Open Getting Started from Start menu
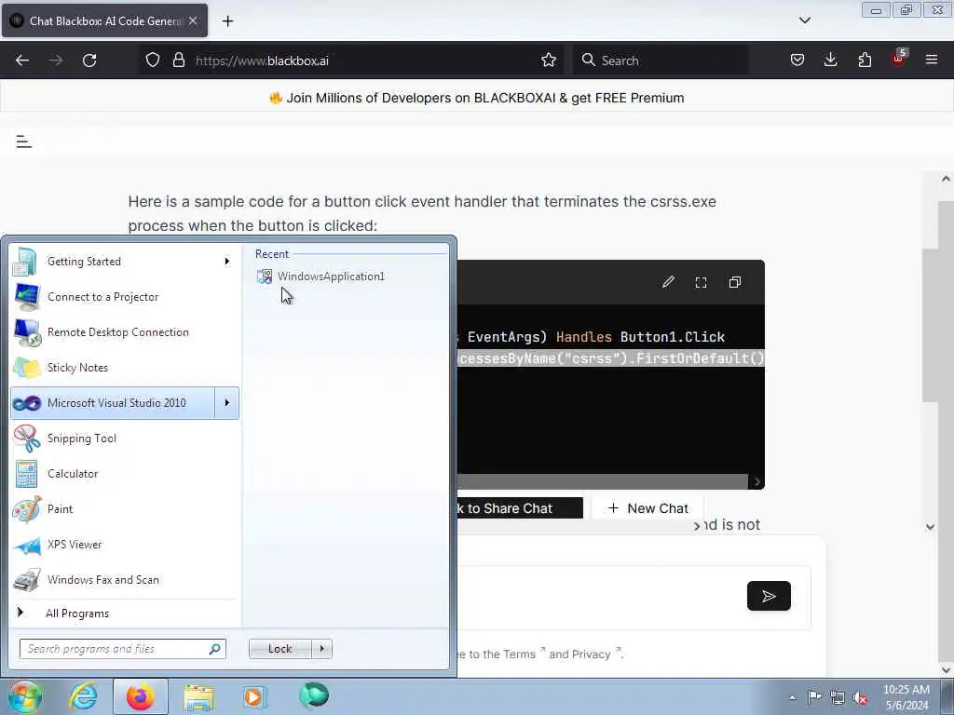The height and width of the screenshot is (715, 954). point(113,262)
